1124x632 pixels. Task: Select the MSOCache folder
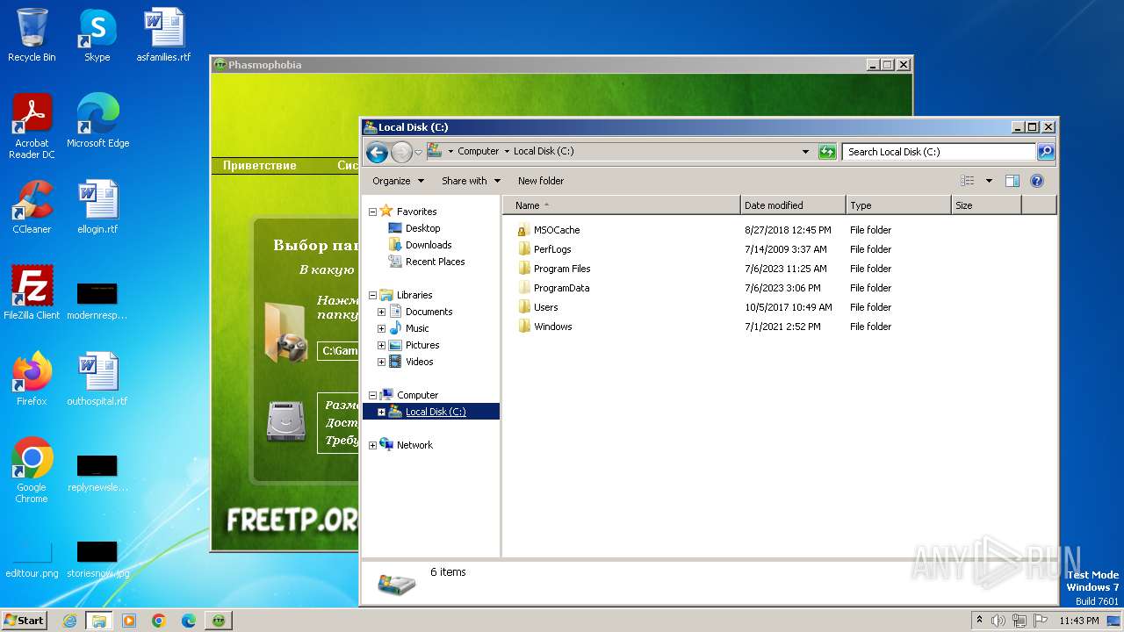coord(557,230)
